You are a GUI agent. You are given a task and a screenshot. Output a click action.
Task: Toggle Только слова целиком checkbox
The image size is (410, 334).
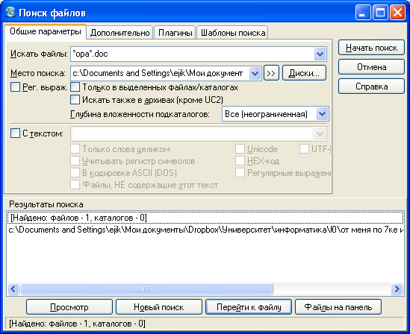pos(75,149)
